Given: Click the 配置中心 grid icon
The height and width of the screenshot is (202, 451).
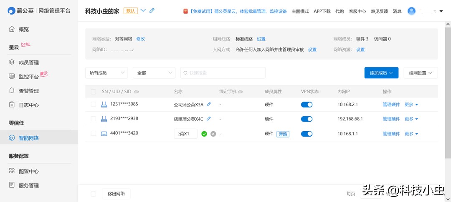Looking at the screenshot, I should (x=12, y=171).
